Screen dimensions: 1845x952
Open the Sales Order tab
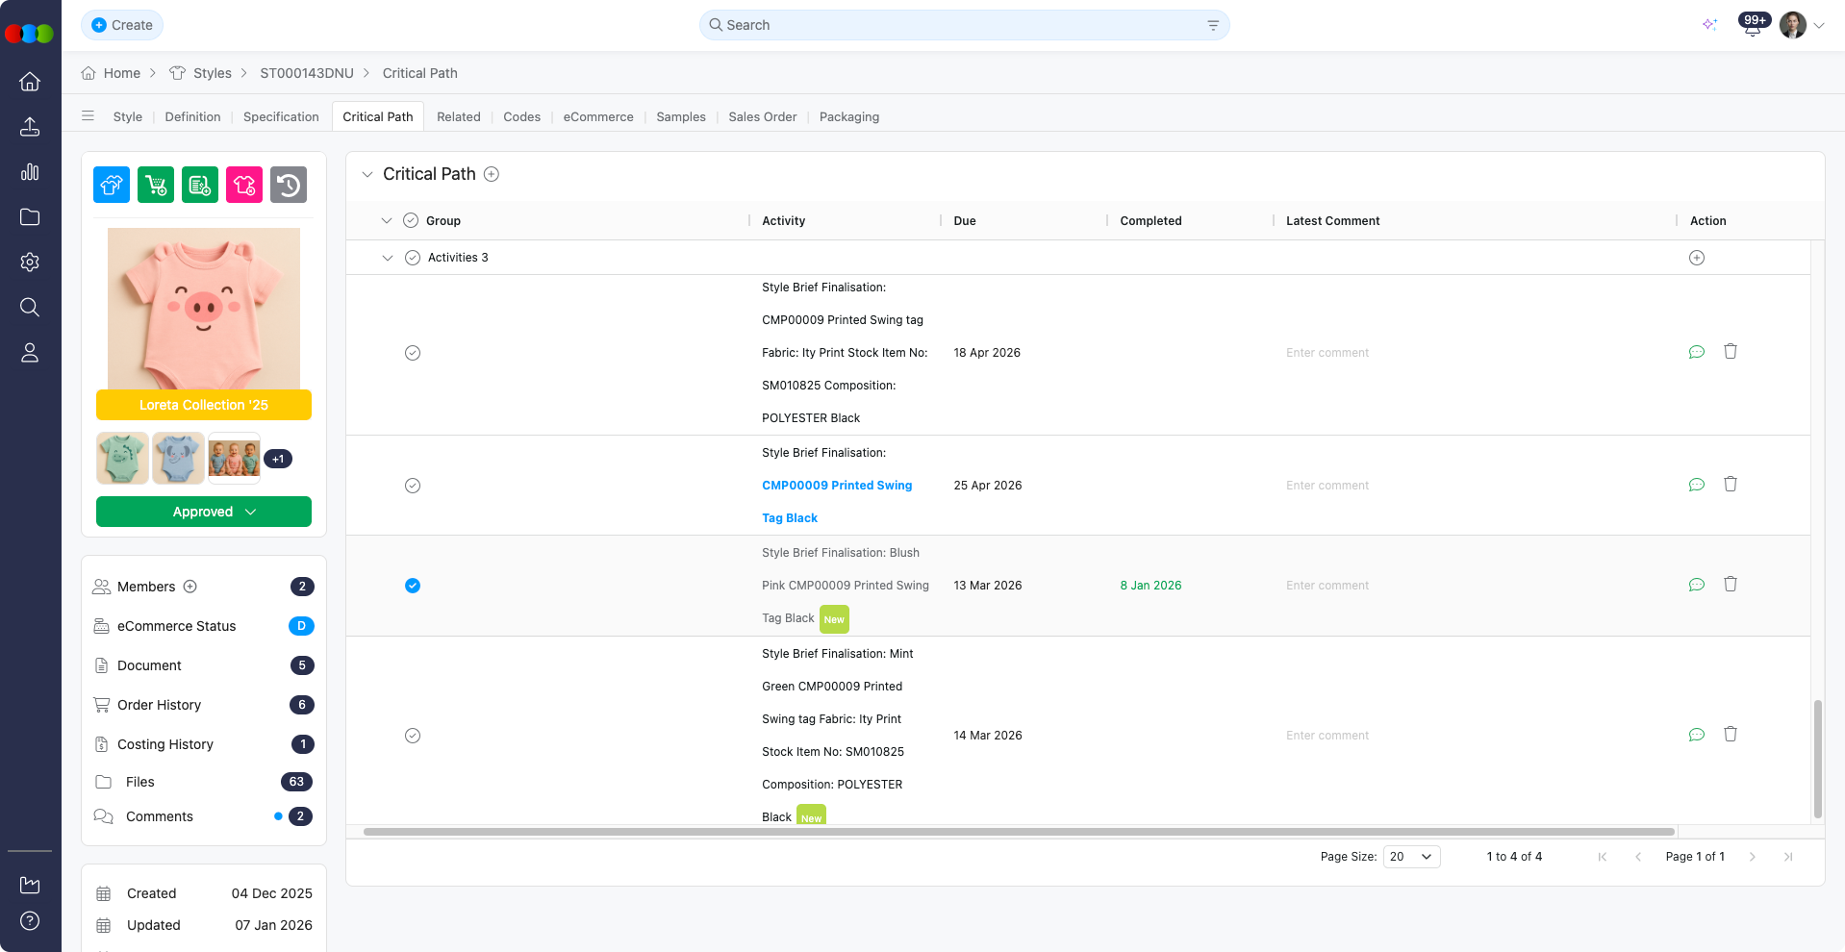762,116
